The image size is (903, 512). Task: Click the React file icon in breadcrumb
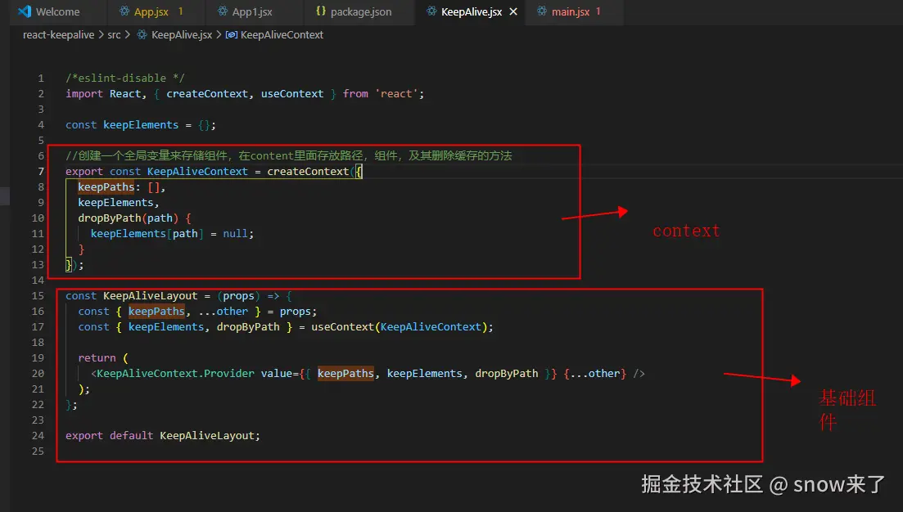(142, 34)
